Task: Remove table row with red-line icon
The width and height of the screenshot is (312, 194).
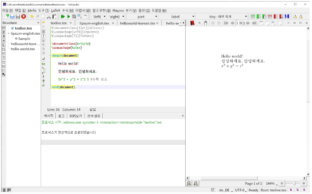Action: pyautogui.click(x=270, y=16)
